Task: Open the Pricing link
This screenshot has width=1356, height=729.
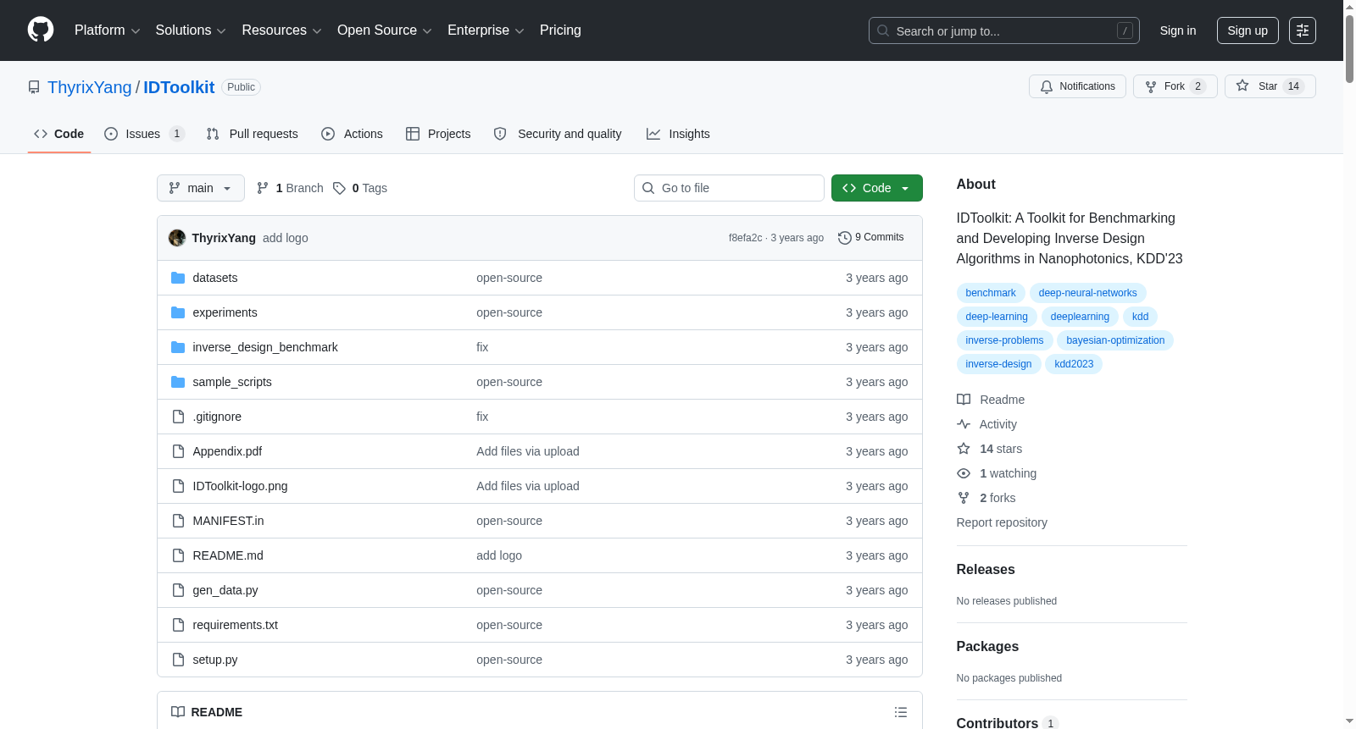Action: tap(560, 30)
